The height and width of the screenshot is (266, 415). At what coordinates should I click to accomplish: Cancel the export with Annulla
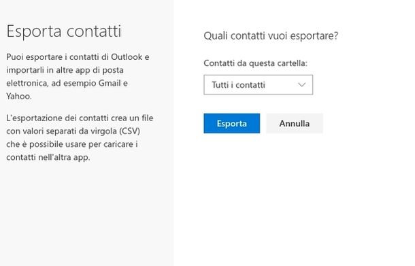[295, 123]
